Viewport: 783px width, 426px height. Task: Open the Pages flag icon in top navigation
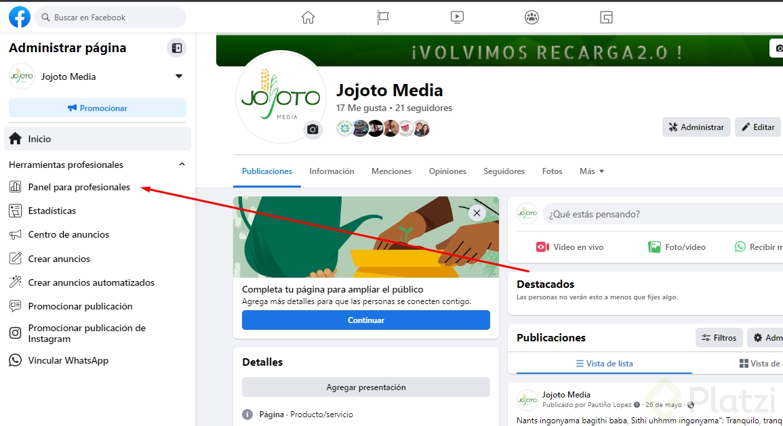tap(382, 18)
